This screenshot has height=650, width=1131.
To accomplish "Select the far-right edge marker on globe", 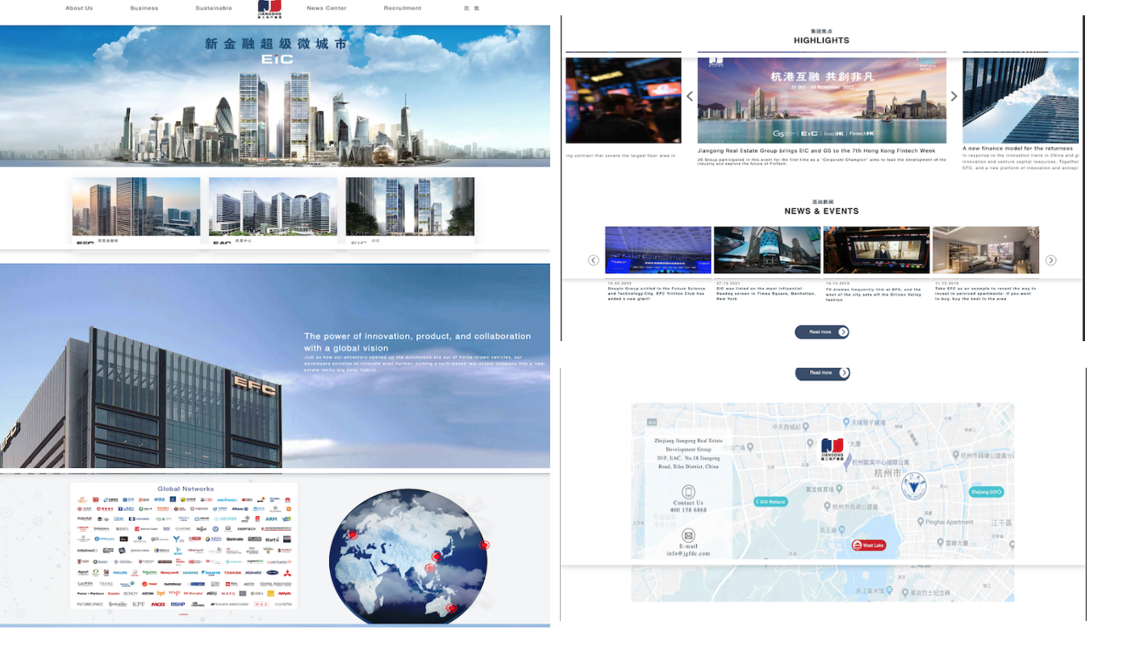I will tap(484, 545).
